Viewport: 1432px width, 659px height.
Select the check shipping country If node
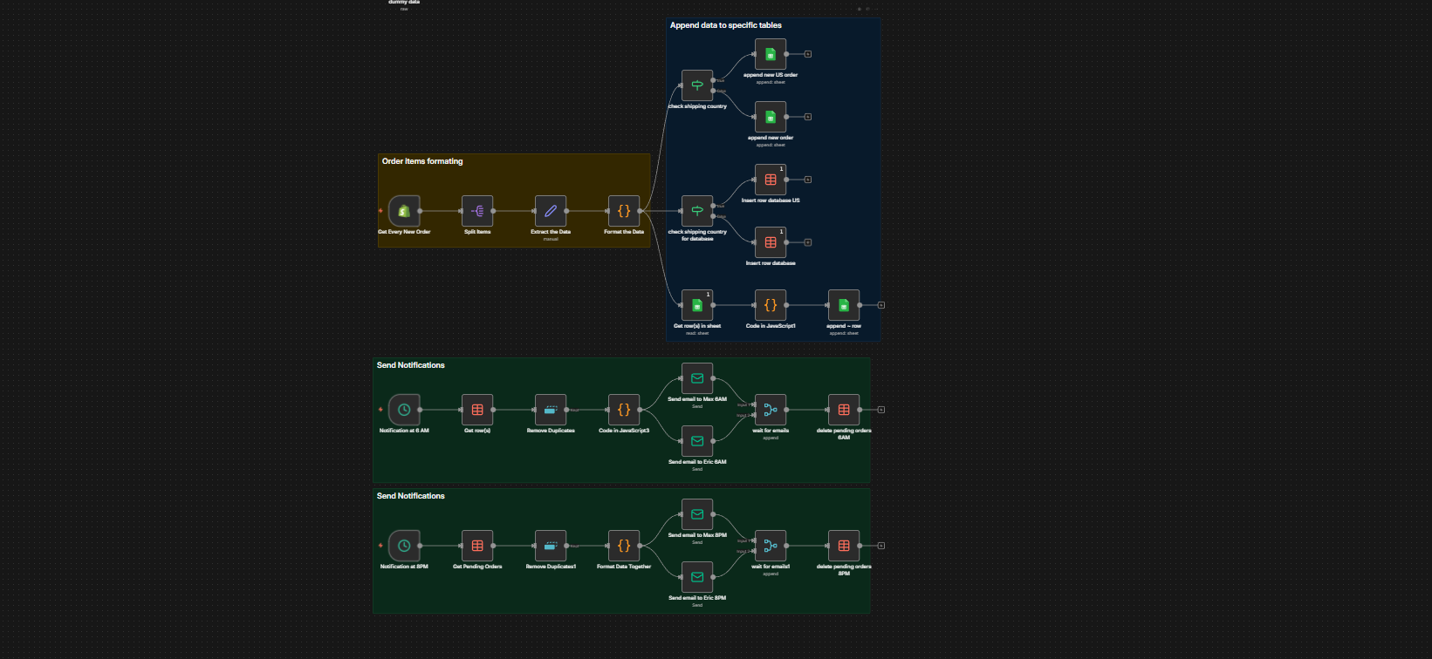[697, 85]
